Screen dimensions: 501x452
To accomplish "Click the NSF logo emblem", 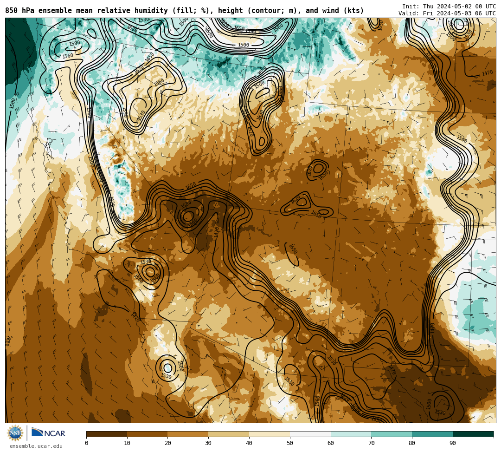I will tap(15, 433).
